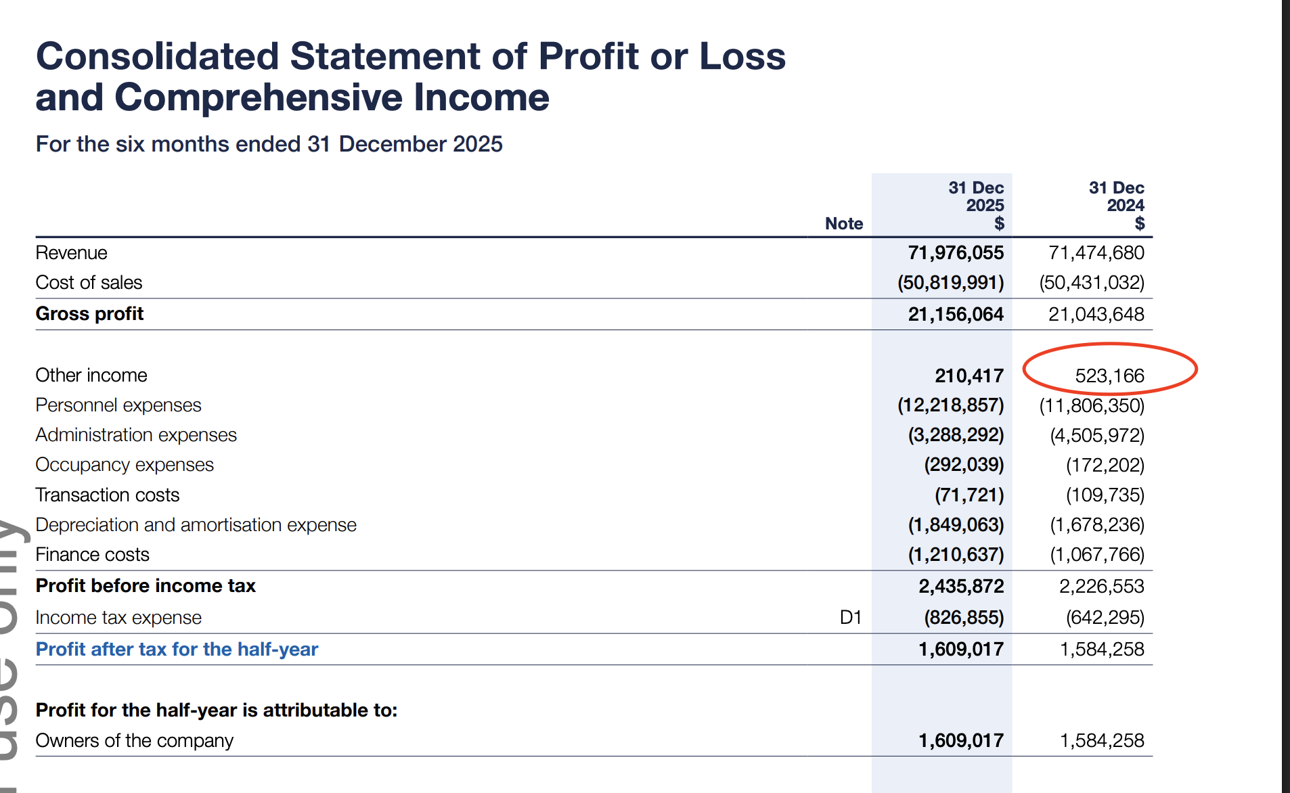
Task: Click the Gross profit value 21,156,064
Action: click(x=955, y=314)
